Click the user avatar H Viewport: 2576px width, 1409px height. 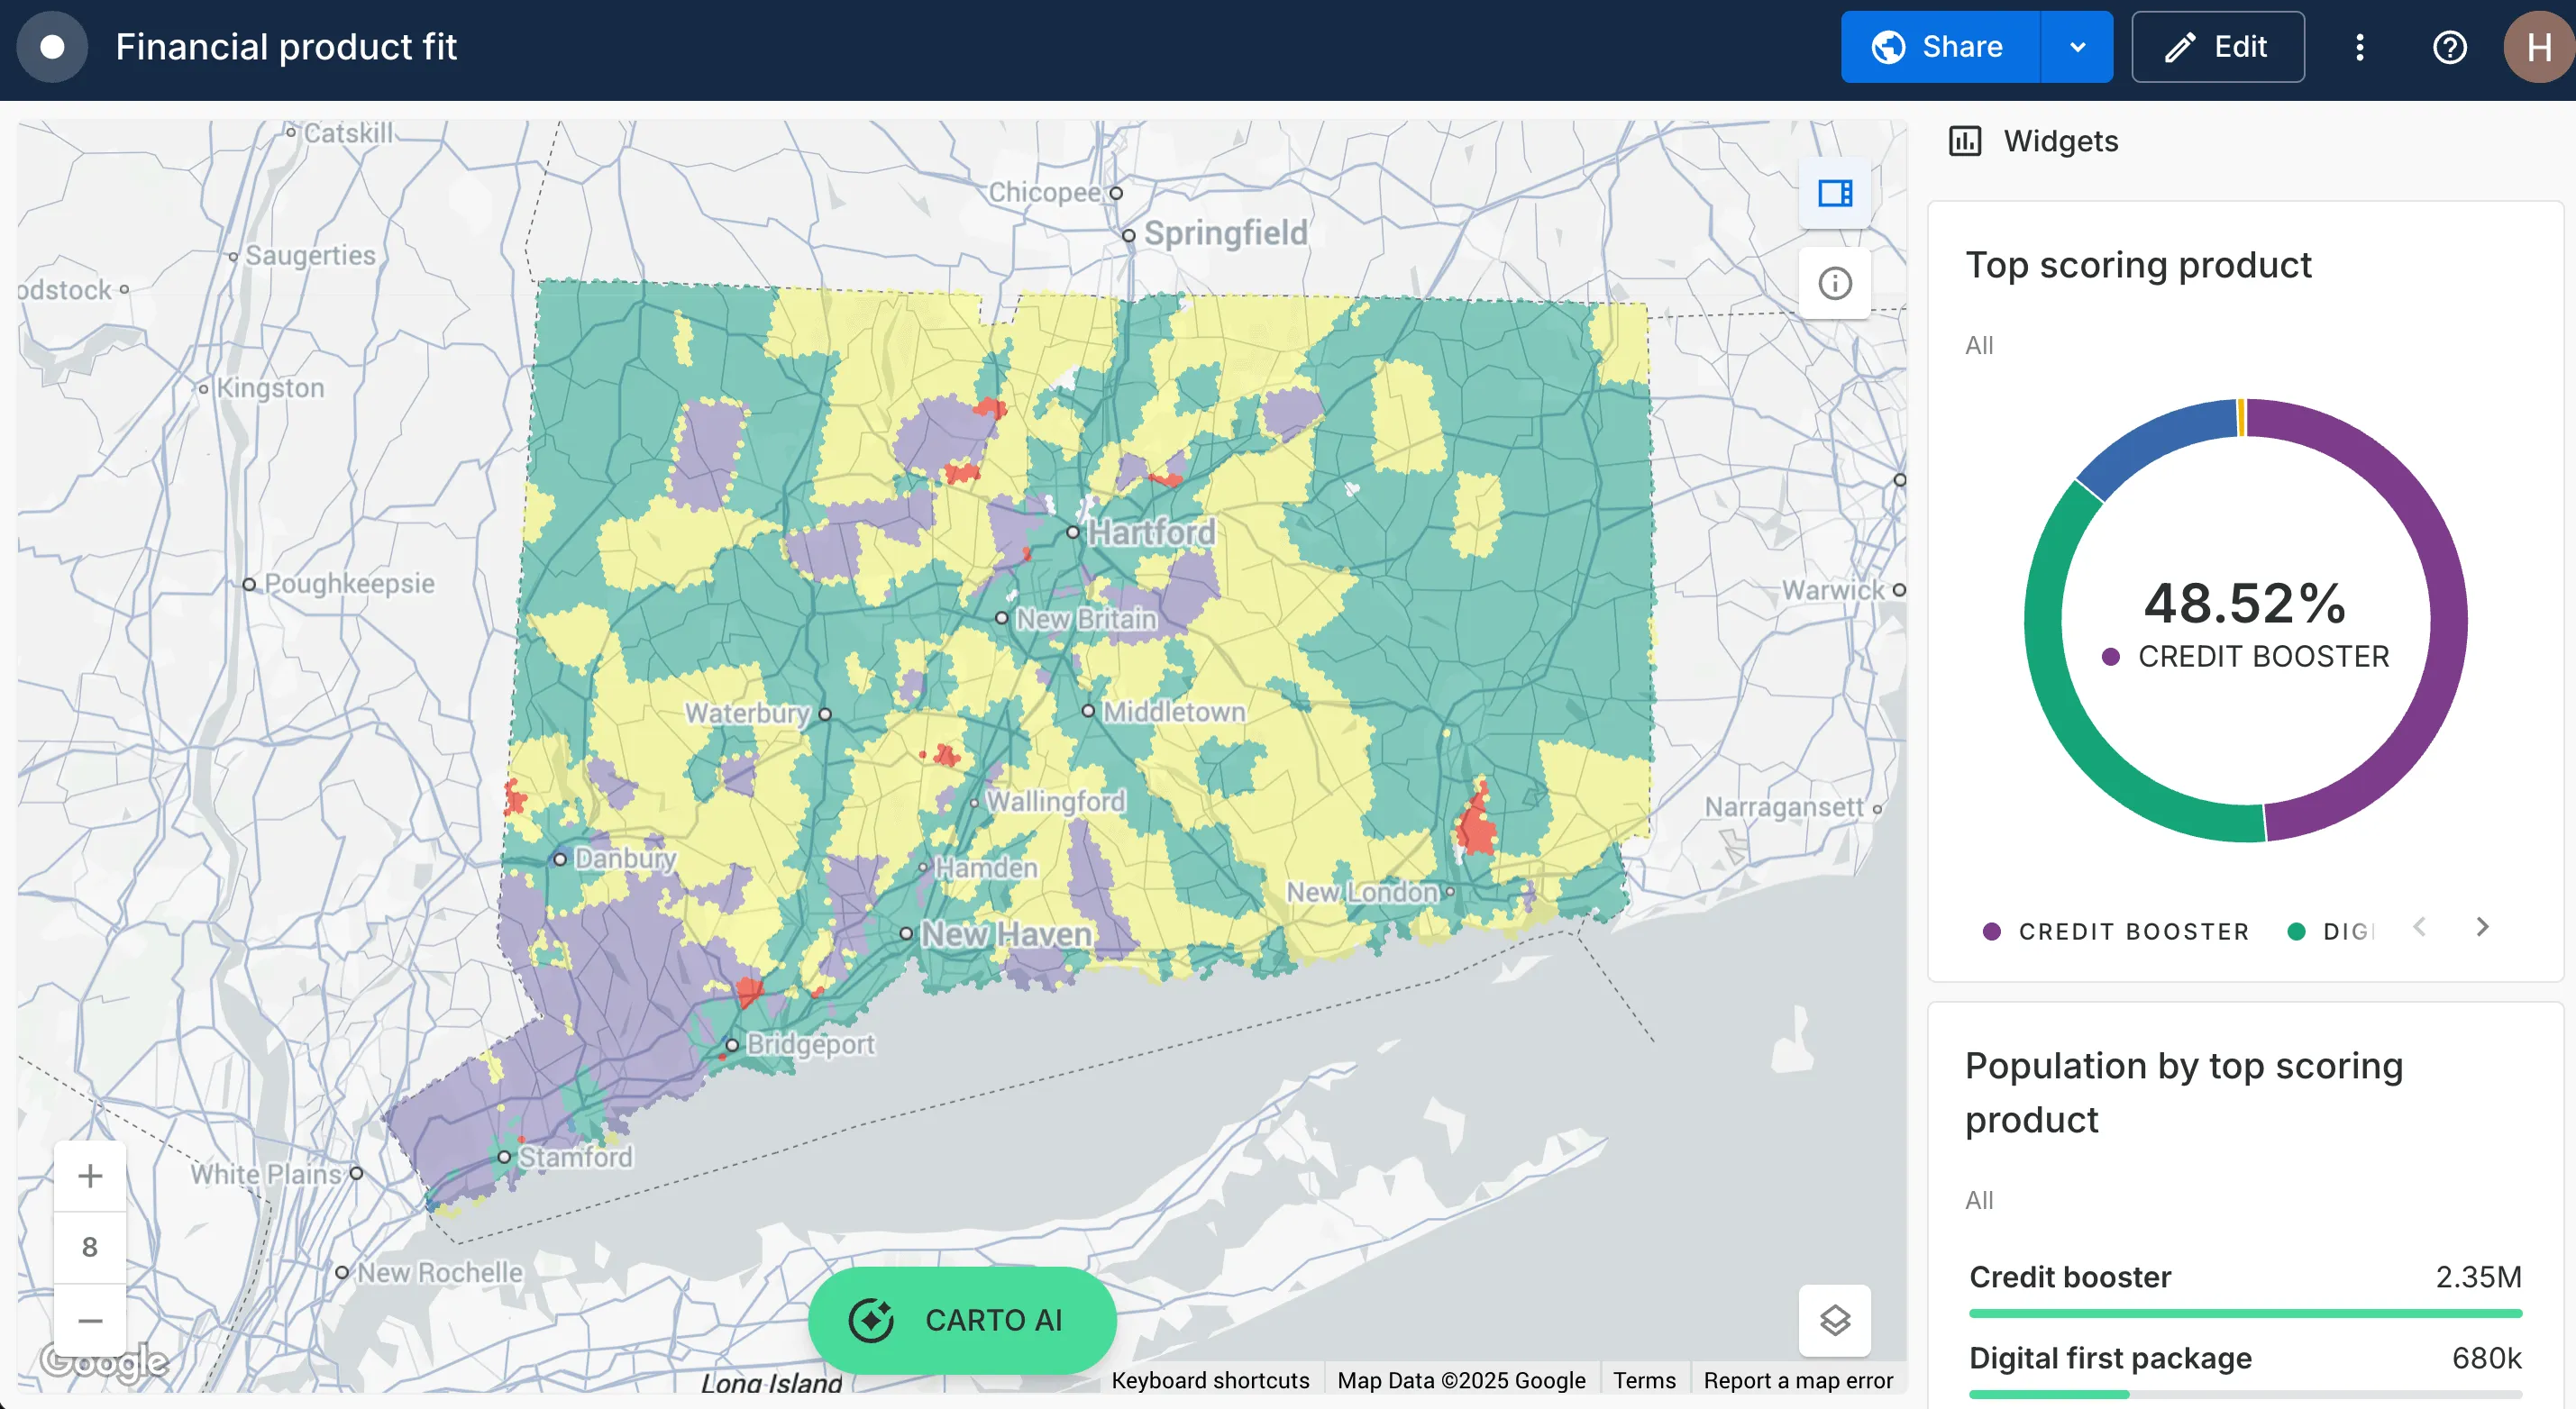[2538, 47]
